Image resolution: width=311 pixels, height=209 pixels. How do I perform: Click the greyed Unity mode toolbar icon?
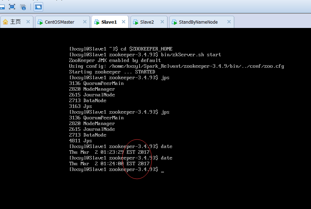coord(23,7)
